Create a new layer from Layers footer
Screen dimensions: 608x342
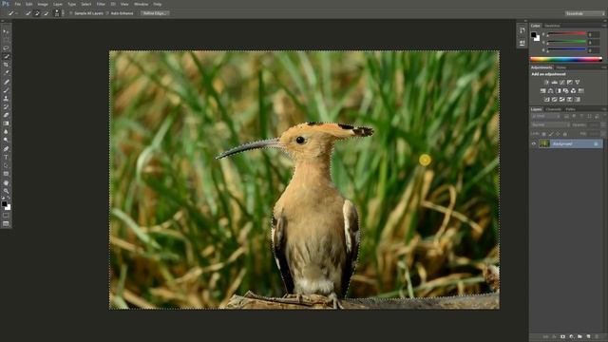[588, 336]
